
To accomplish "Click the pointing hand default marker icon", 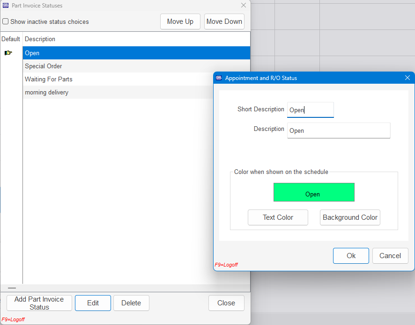I will tap(8, 53).
